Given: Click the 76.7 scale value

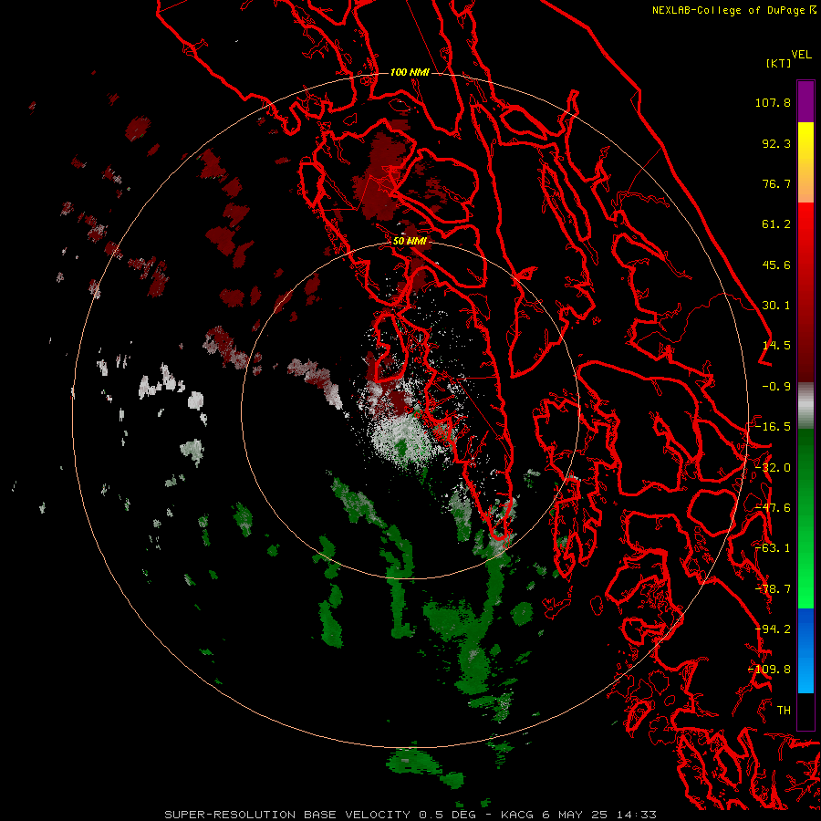Looking at the screenshot, I should (x=776, y=183).
